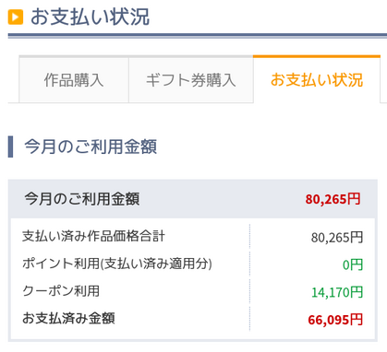Click the green 0円 points value
This screenshot has height=352, width=387.
click(353, 264)
